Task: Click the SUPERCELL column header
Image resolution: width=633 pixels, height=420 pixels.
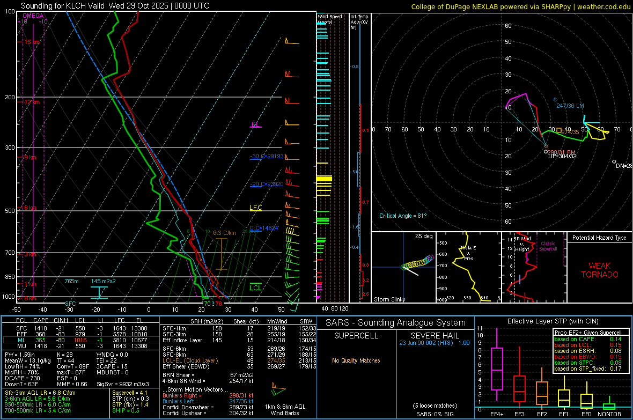Action: (356, 336)
